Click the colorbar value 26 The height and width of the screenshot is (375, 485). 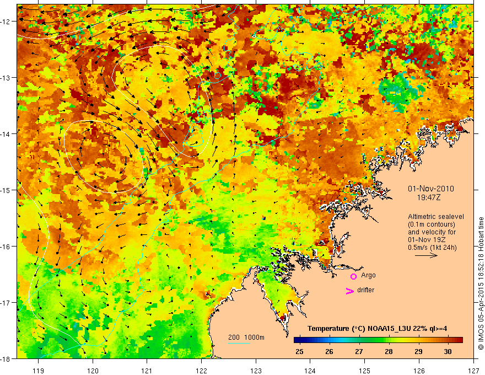coord(329,352)
